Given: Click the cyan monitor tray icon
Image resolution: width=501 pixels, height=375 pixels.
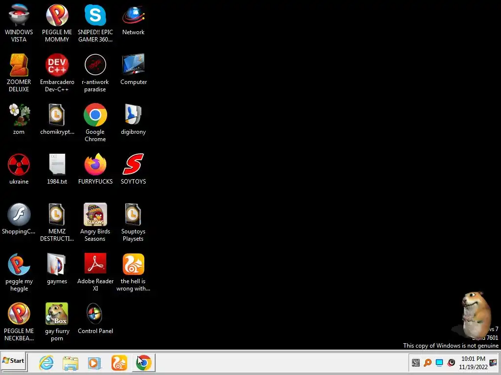Looking at the screenshot, I should point(439,363).
